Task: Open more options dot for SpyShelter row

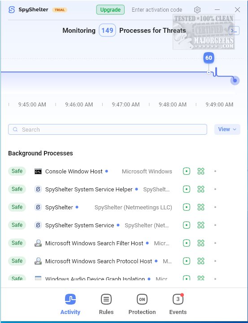Action: [215, 207]
